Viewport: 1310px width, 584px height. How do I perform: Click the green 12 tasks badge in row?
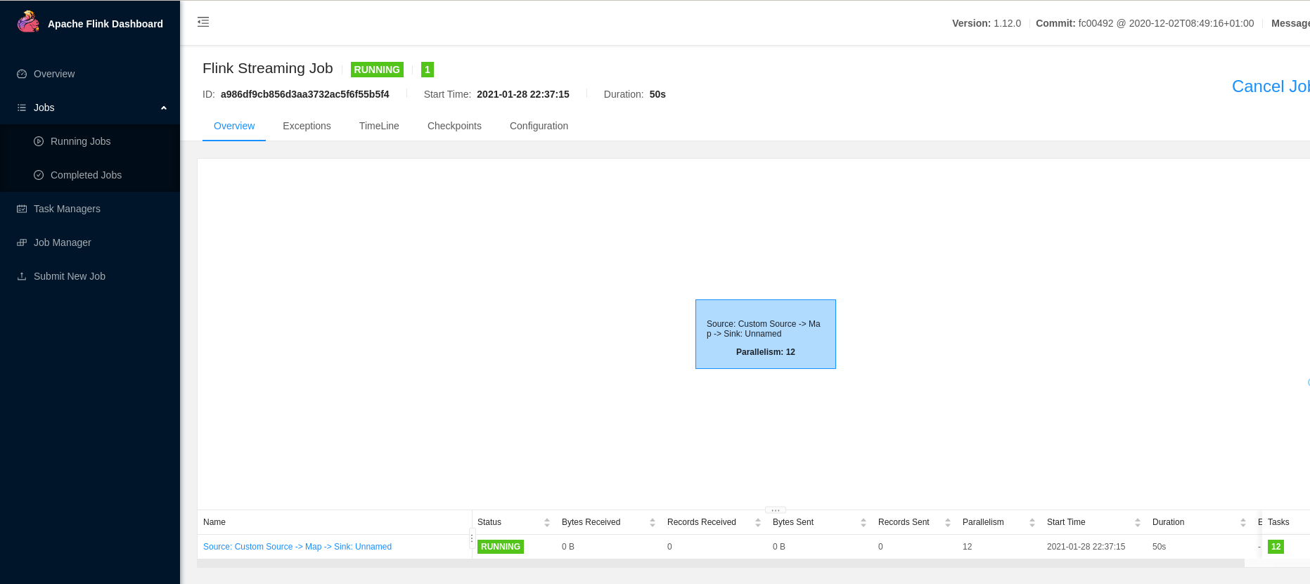pos(1276,547)
